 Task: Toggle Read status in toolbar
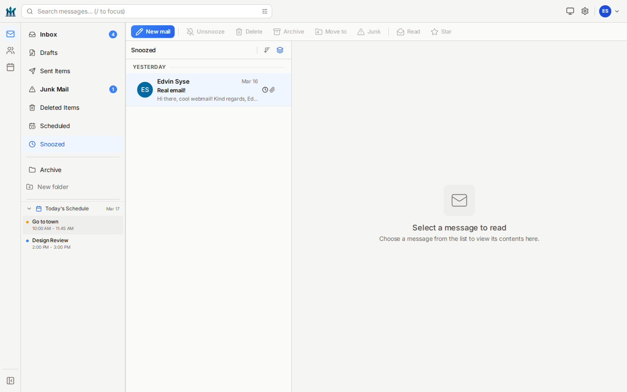coord(408,32)
